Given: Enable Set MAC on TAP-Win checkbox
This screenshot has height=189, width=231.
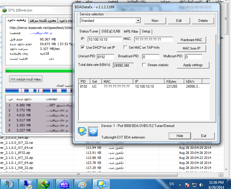Looking at the screenshot, I should tap(125, 47).
